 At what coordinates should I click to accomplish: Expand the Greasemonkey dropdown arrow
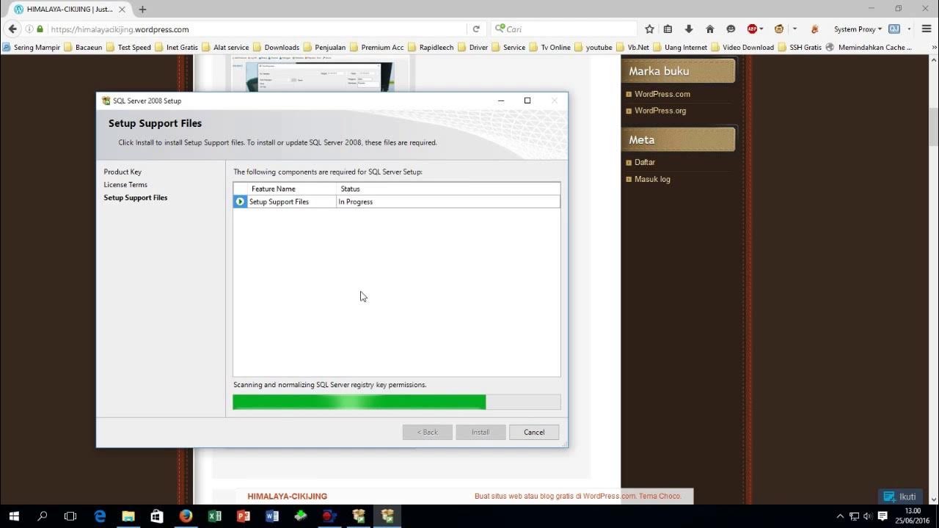coord(794,29)
